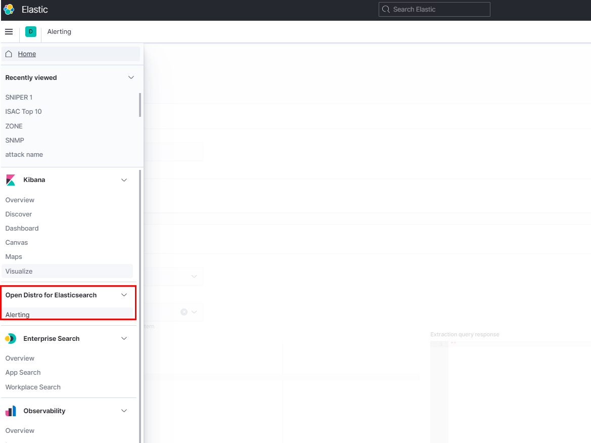Viewport: 591px width, 443px height.
Task: Click the Elastic title text
Action: [35, 10]
